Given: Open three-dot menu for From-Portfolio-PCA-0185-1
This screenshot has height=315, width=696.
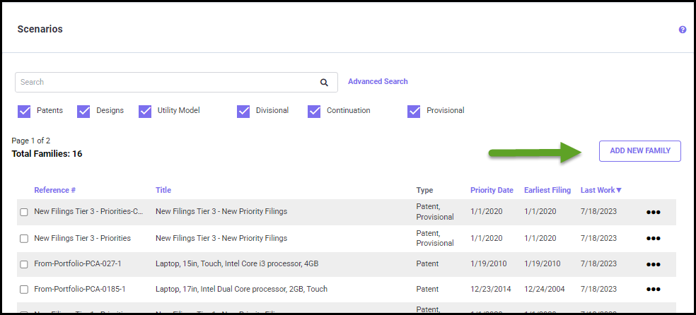Looking at the screenshot, I should 653,290.
